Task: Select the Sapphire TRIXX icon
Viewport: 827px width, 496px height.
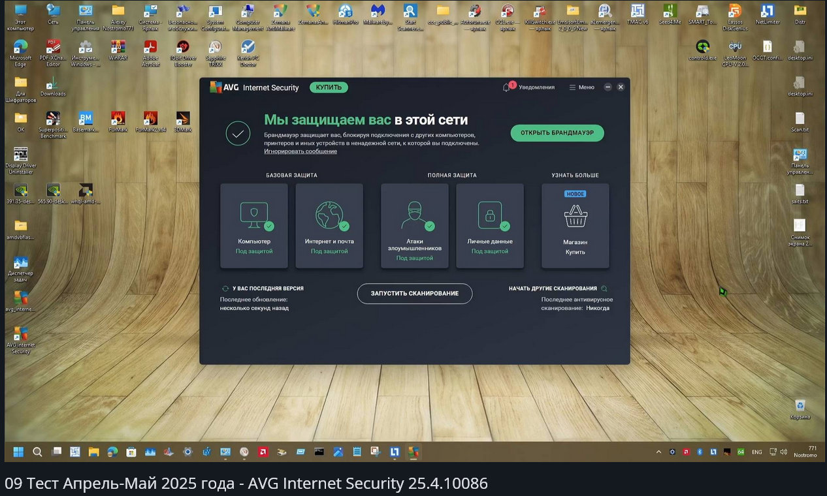Action: click(215, 54)
